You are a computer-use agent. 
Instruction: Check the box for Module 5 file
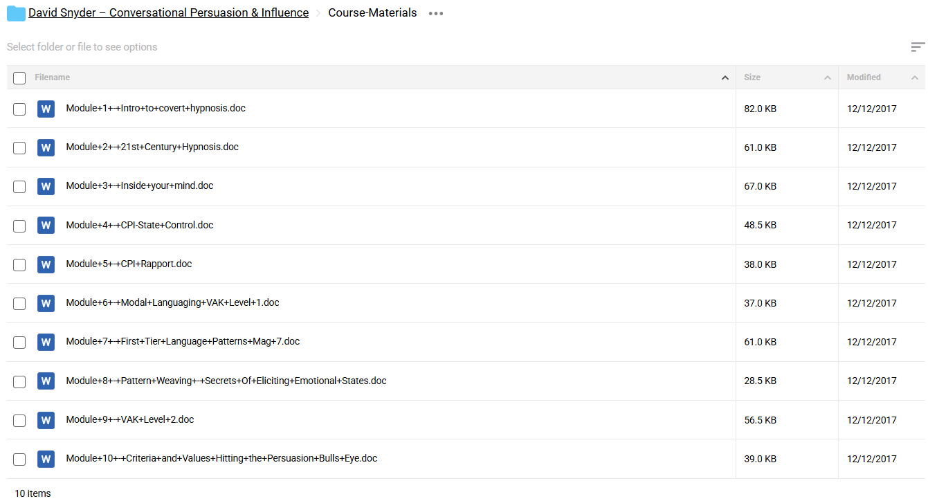tap(19, 265)
